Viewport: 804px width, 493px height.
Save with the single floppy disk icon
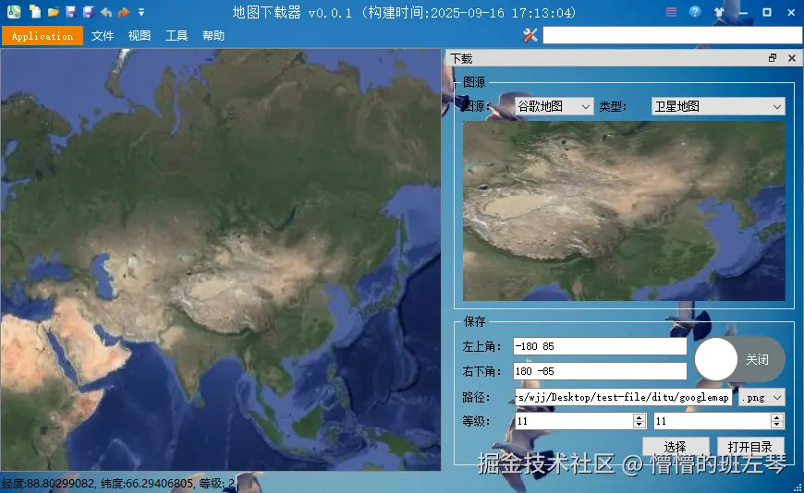[71, 12]
